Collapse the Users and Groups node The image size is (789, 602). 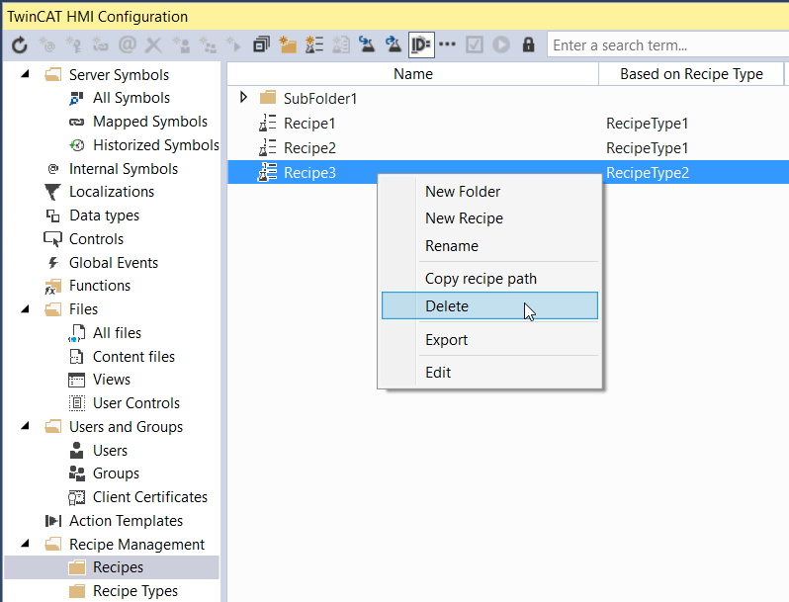pos(25,426)
